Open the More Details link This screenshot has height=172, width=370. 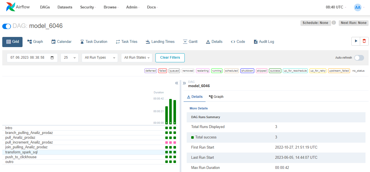click(x=199, y=108)
